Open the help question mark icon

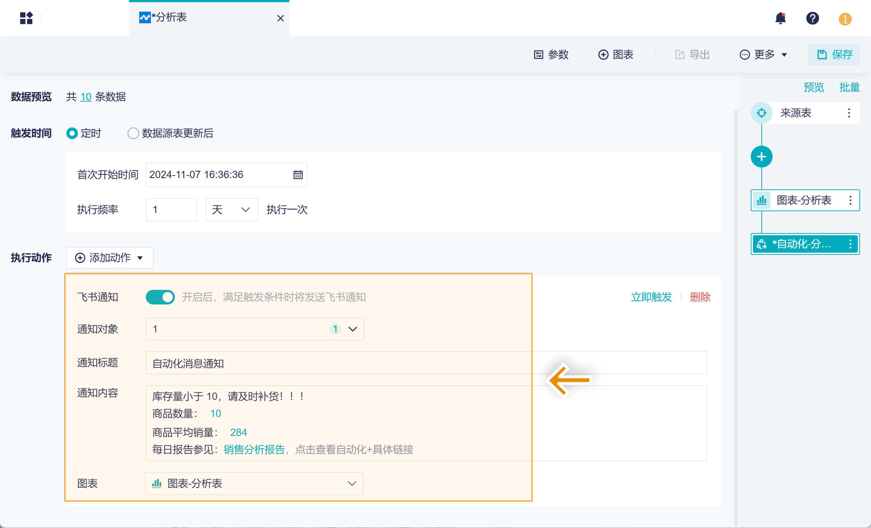812,18
